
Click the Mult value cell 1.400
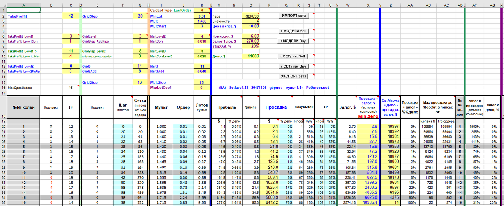click(202, 21)
